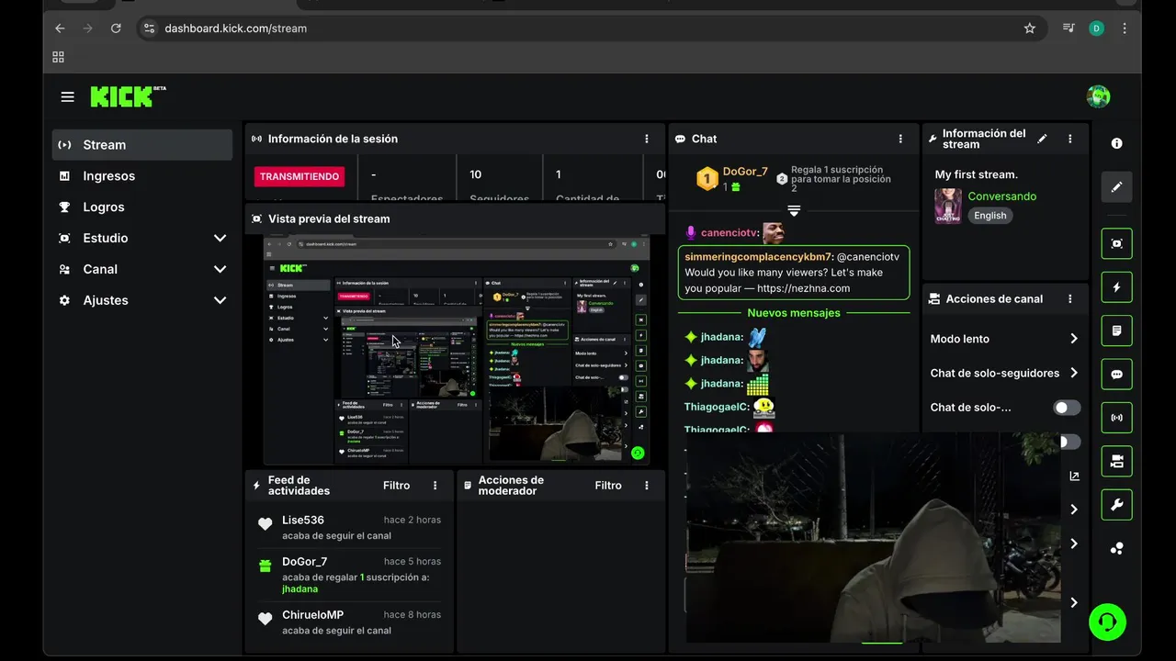Image resolution: width=1176 pixels, height=661 pixels.
Task: Toggle chat bubble widget icon in right toolbar
Action: pos(1117,375)
